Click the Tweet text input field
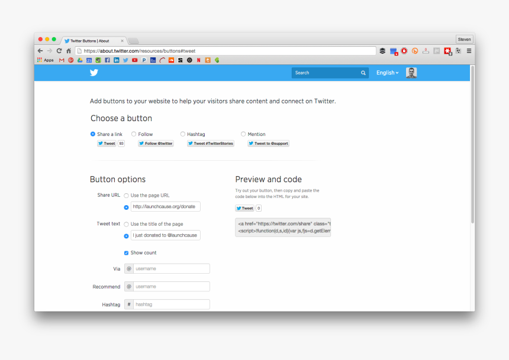Viewport: 509px width, 360px height. [x=166, y=235]
